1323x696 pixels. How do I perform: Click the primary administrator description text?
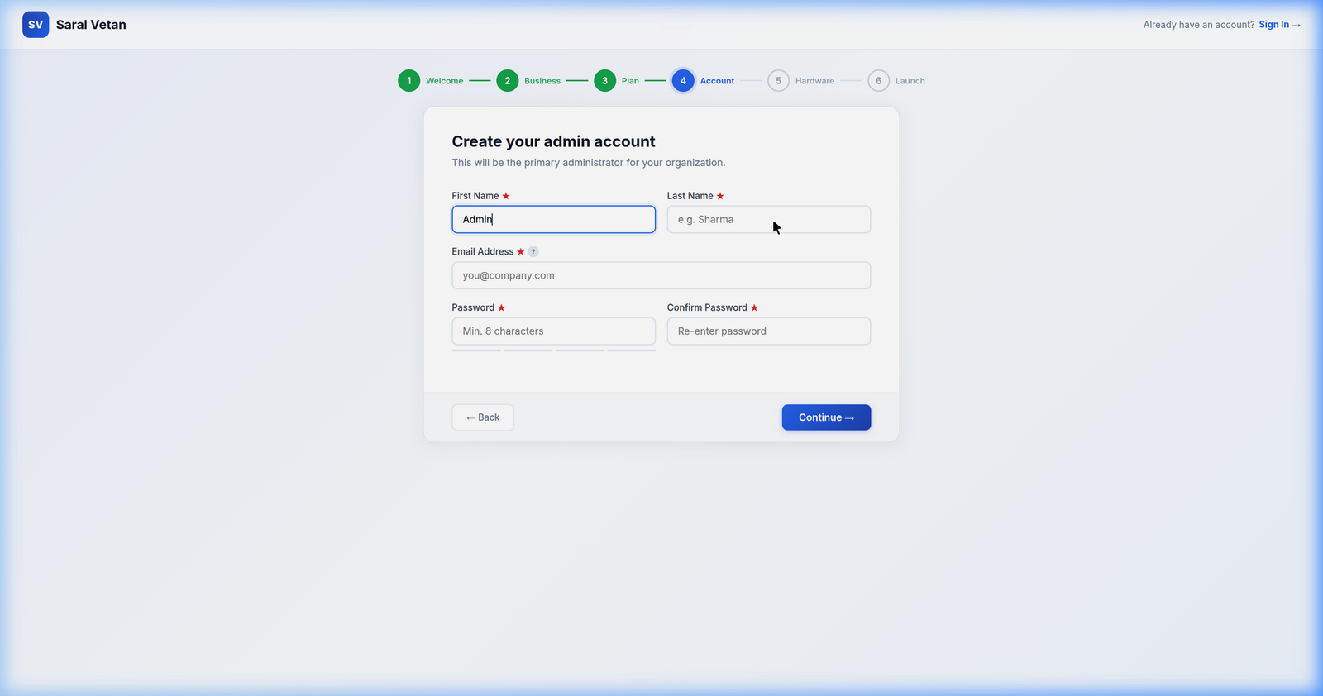(x=589, y=163)
